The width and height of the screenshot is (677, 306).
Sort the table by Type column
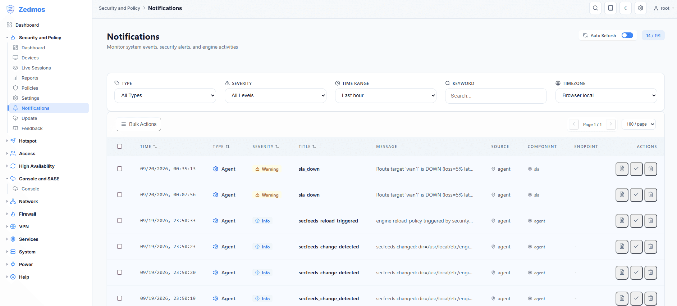tap(221, 147)
